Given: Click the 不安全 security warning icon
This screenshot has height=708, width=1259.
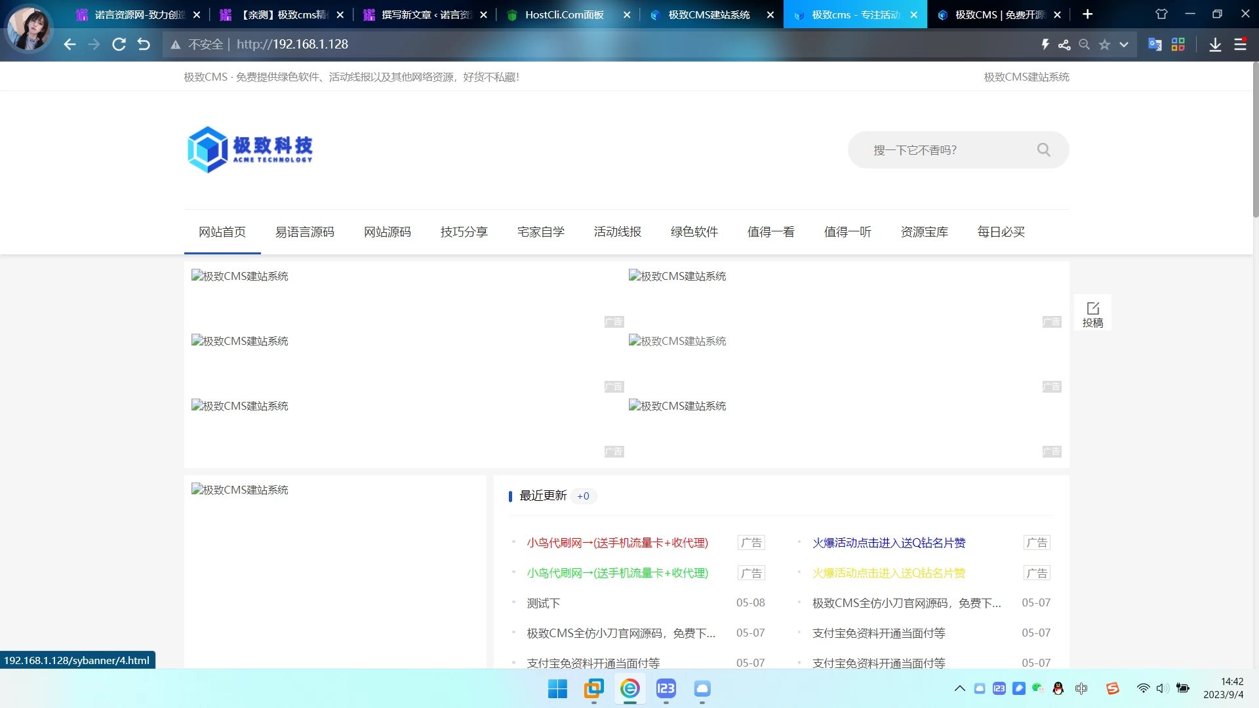Looking at the screenshot, I should (175, 44).
